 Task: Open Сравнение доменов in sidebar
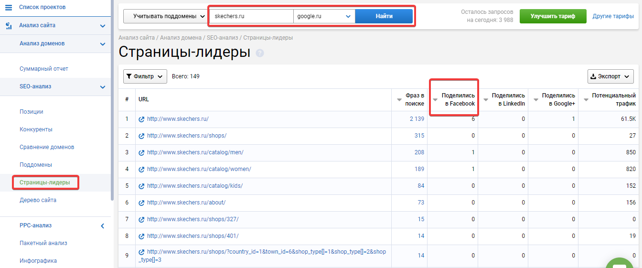coord(47,147)
